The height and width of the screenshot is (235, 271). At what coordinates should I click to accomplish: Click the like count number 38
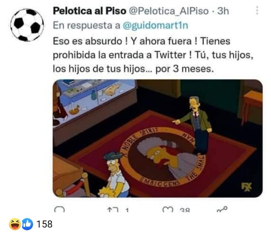pos(185,210)
